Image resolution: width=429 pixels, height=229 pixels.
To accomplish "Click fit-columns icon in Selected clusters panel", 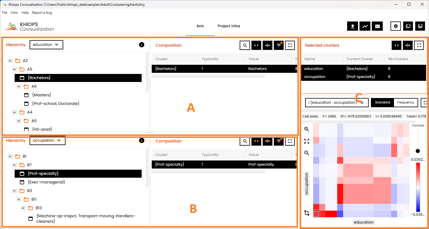I will point(408,45).
